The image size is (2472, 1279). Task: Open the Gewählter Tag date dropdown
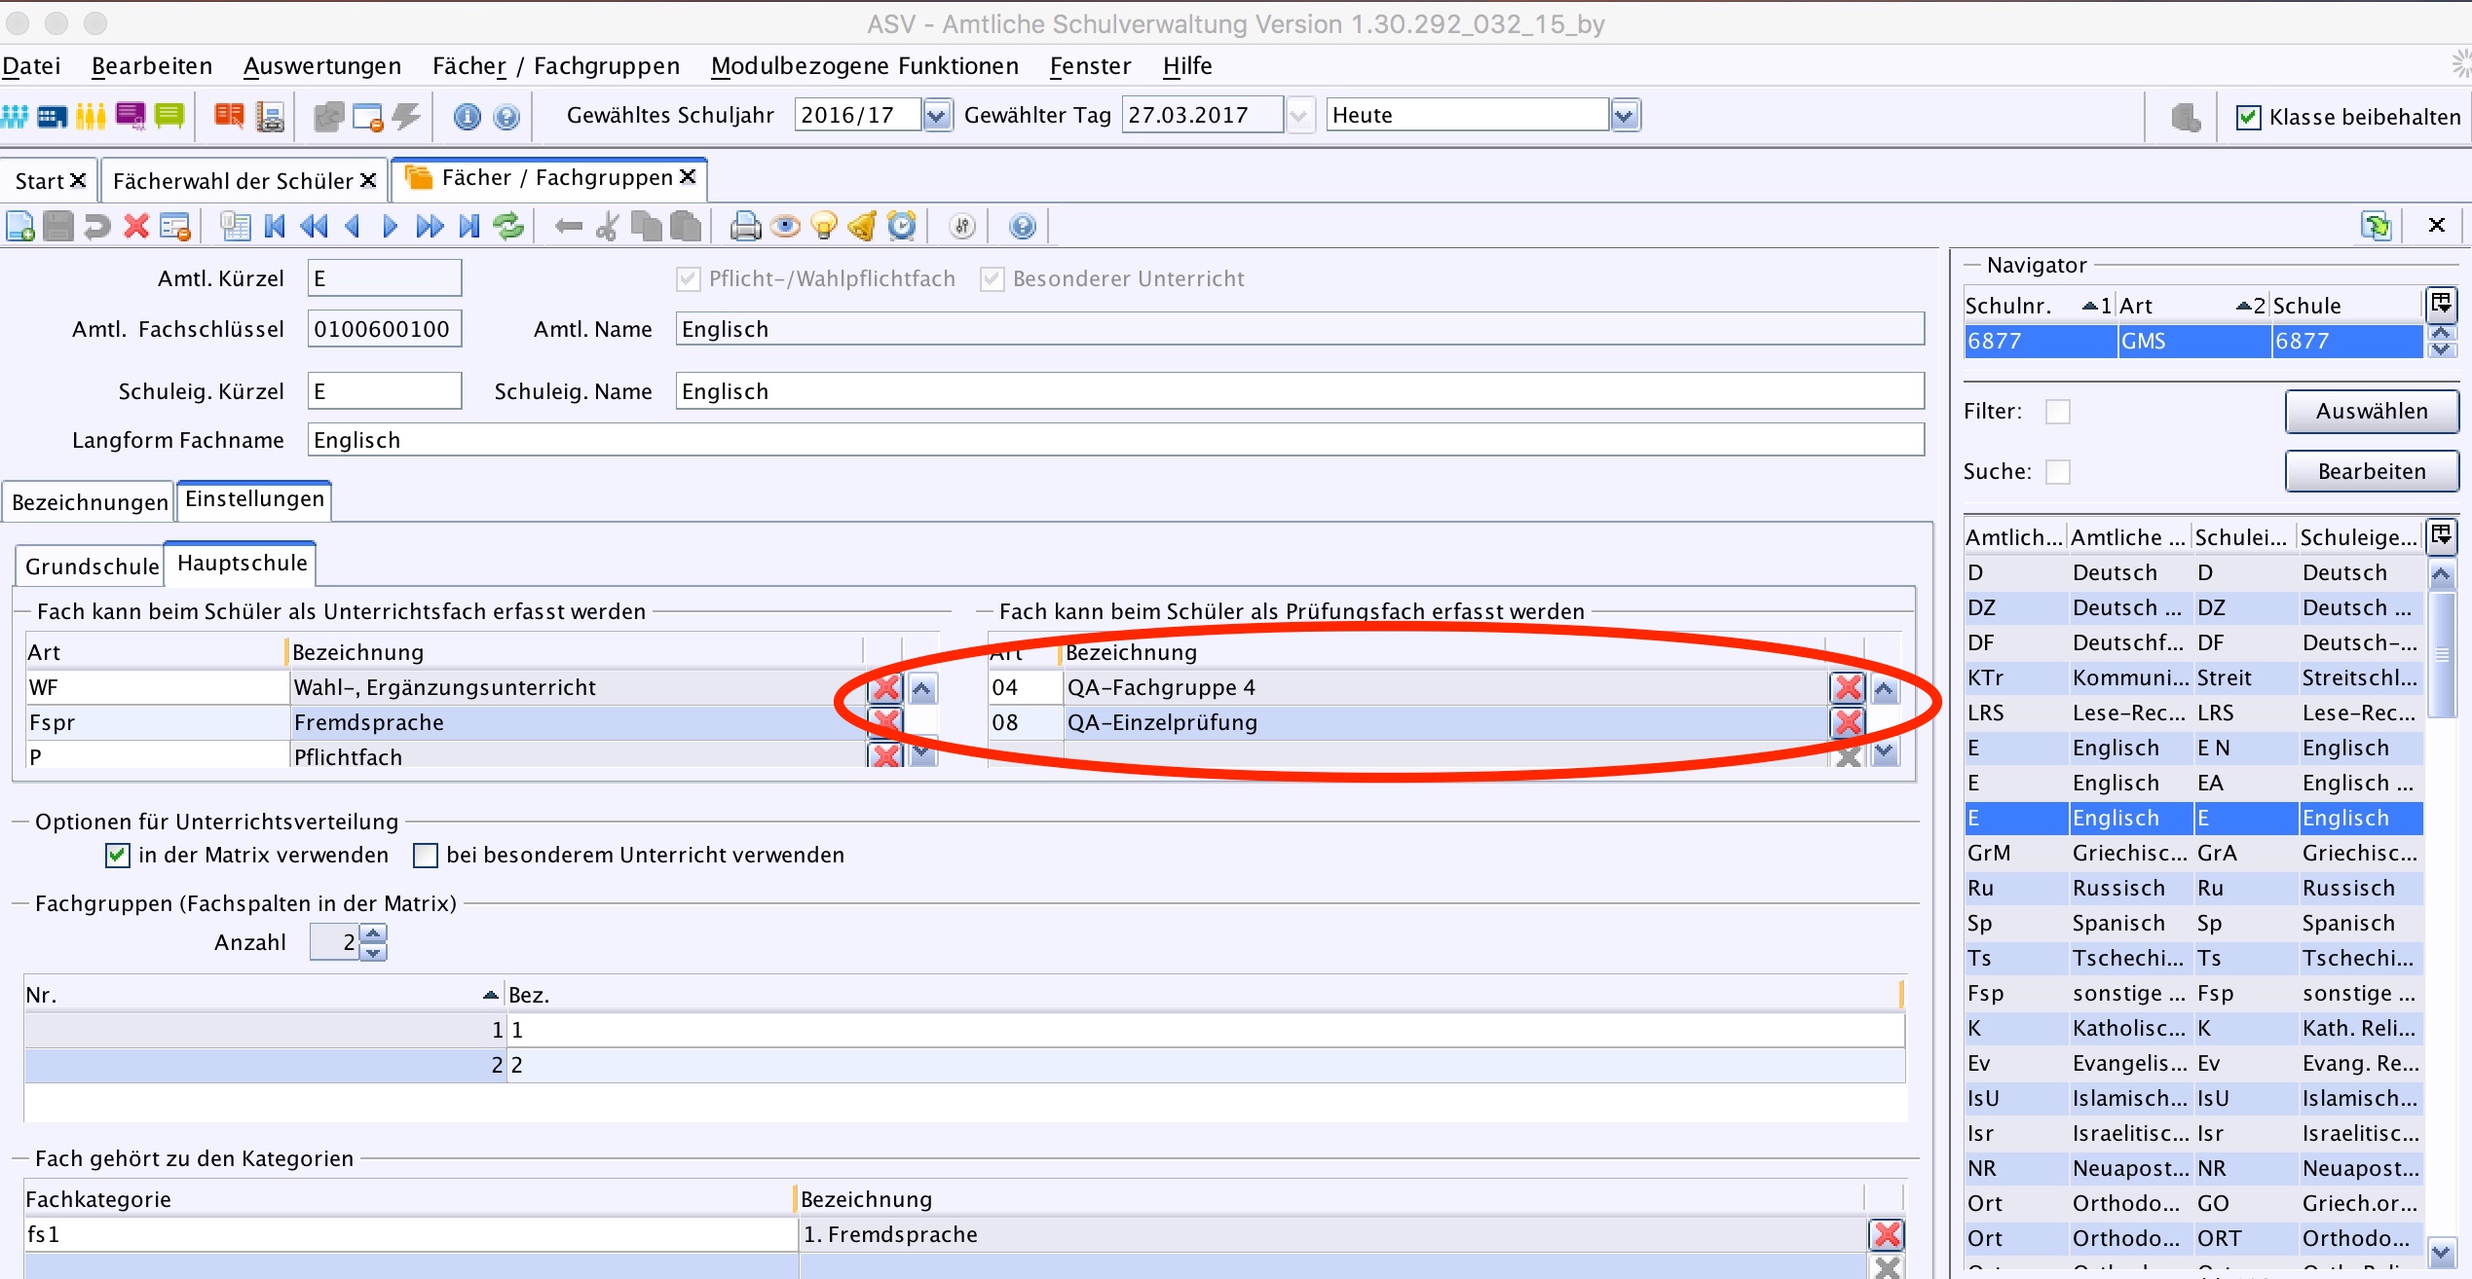click(1298, 116)
